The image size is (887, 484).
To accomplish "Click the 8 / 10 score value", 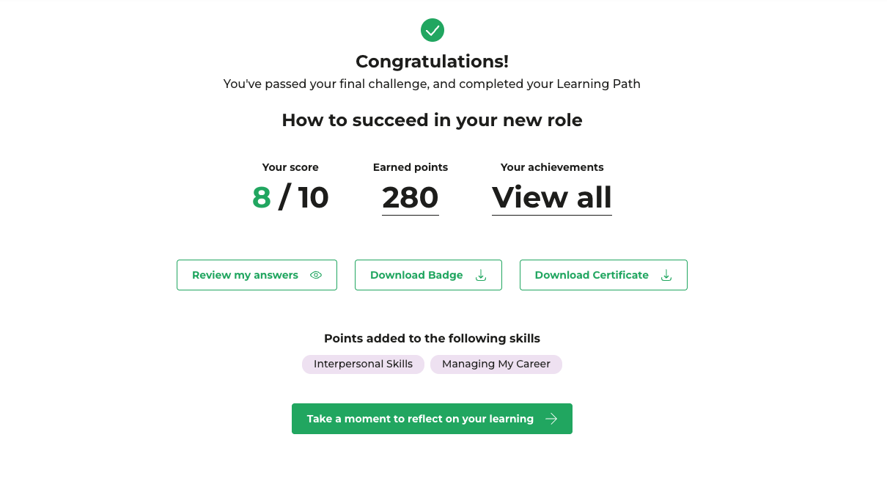I will [x=290, y=197].
